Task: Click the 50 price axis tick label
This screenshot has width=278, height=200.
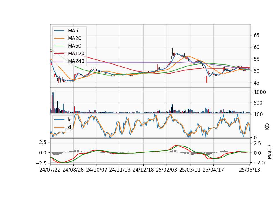Action: 256,71
